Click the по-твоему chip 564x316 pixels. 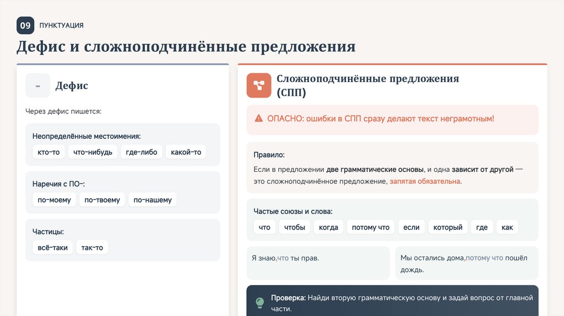pyautogui.click(x=102, y=200)
